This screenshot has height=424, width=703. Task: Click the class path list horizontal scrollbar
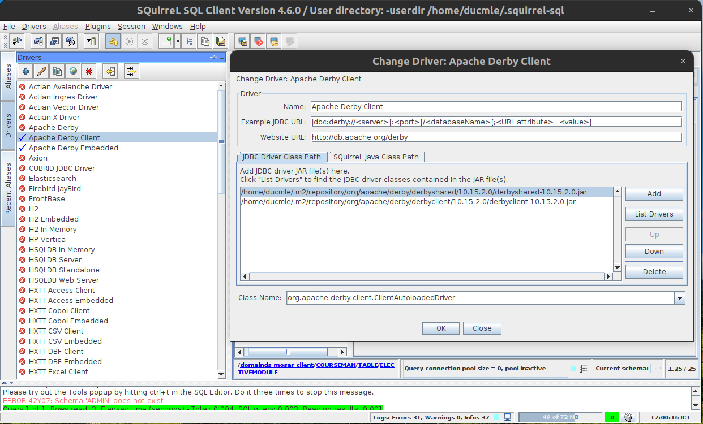(427, 277)
